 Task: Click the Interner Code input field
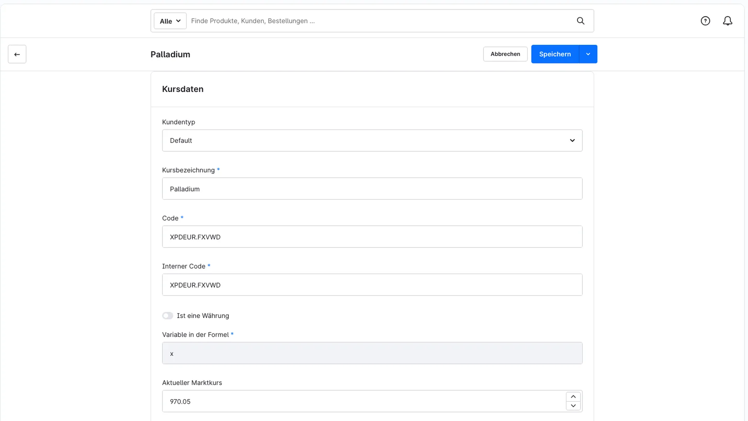point(372,285)
